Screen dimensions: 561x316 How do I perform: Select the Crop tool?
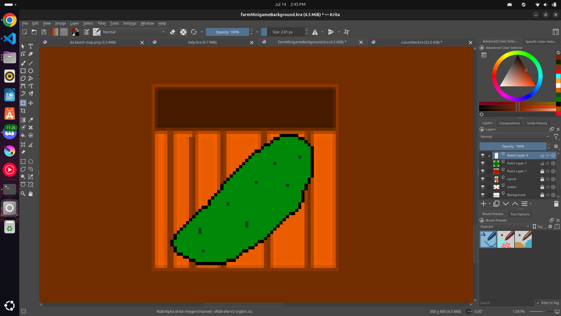23,111
